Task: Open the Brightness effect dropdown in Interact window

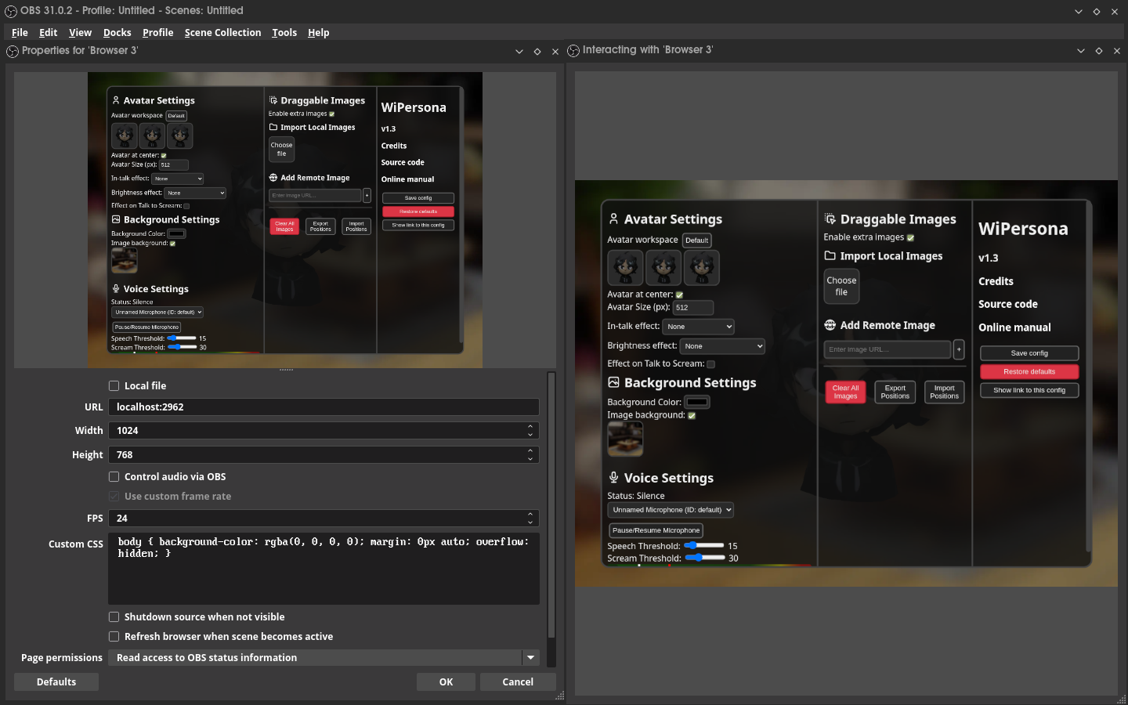Action: 722,346
